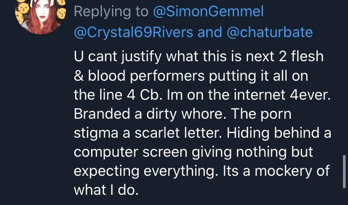Visit the @Crystal69Rivers profile link
The height and width of the screenshot is (205, 348).
pos(134,32)
